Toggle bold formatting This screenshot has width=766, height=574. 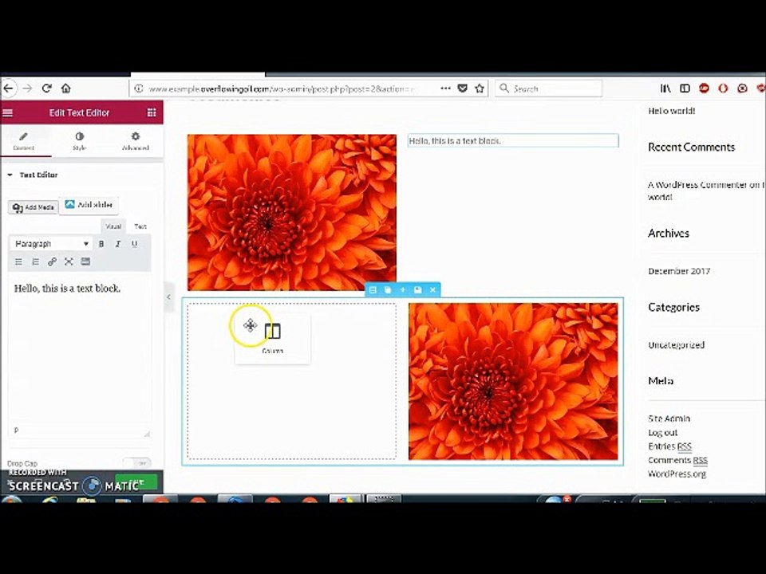(101, 244)
